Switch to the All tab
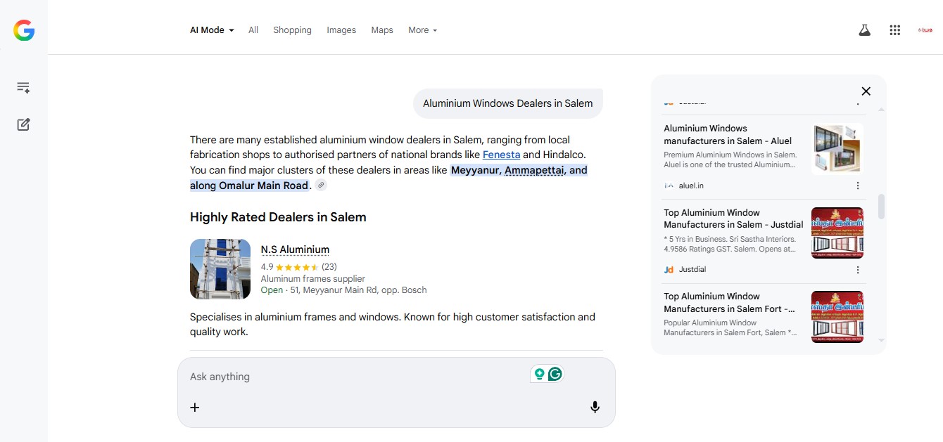The image size is (943, 442). tap(253, 30)
